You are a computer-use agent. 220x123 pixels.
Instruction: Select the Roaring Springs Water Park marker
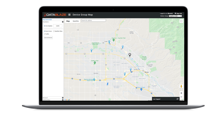coord(94,80)
